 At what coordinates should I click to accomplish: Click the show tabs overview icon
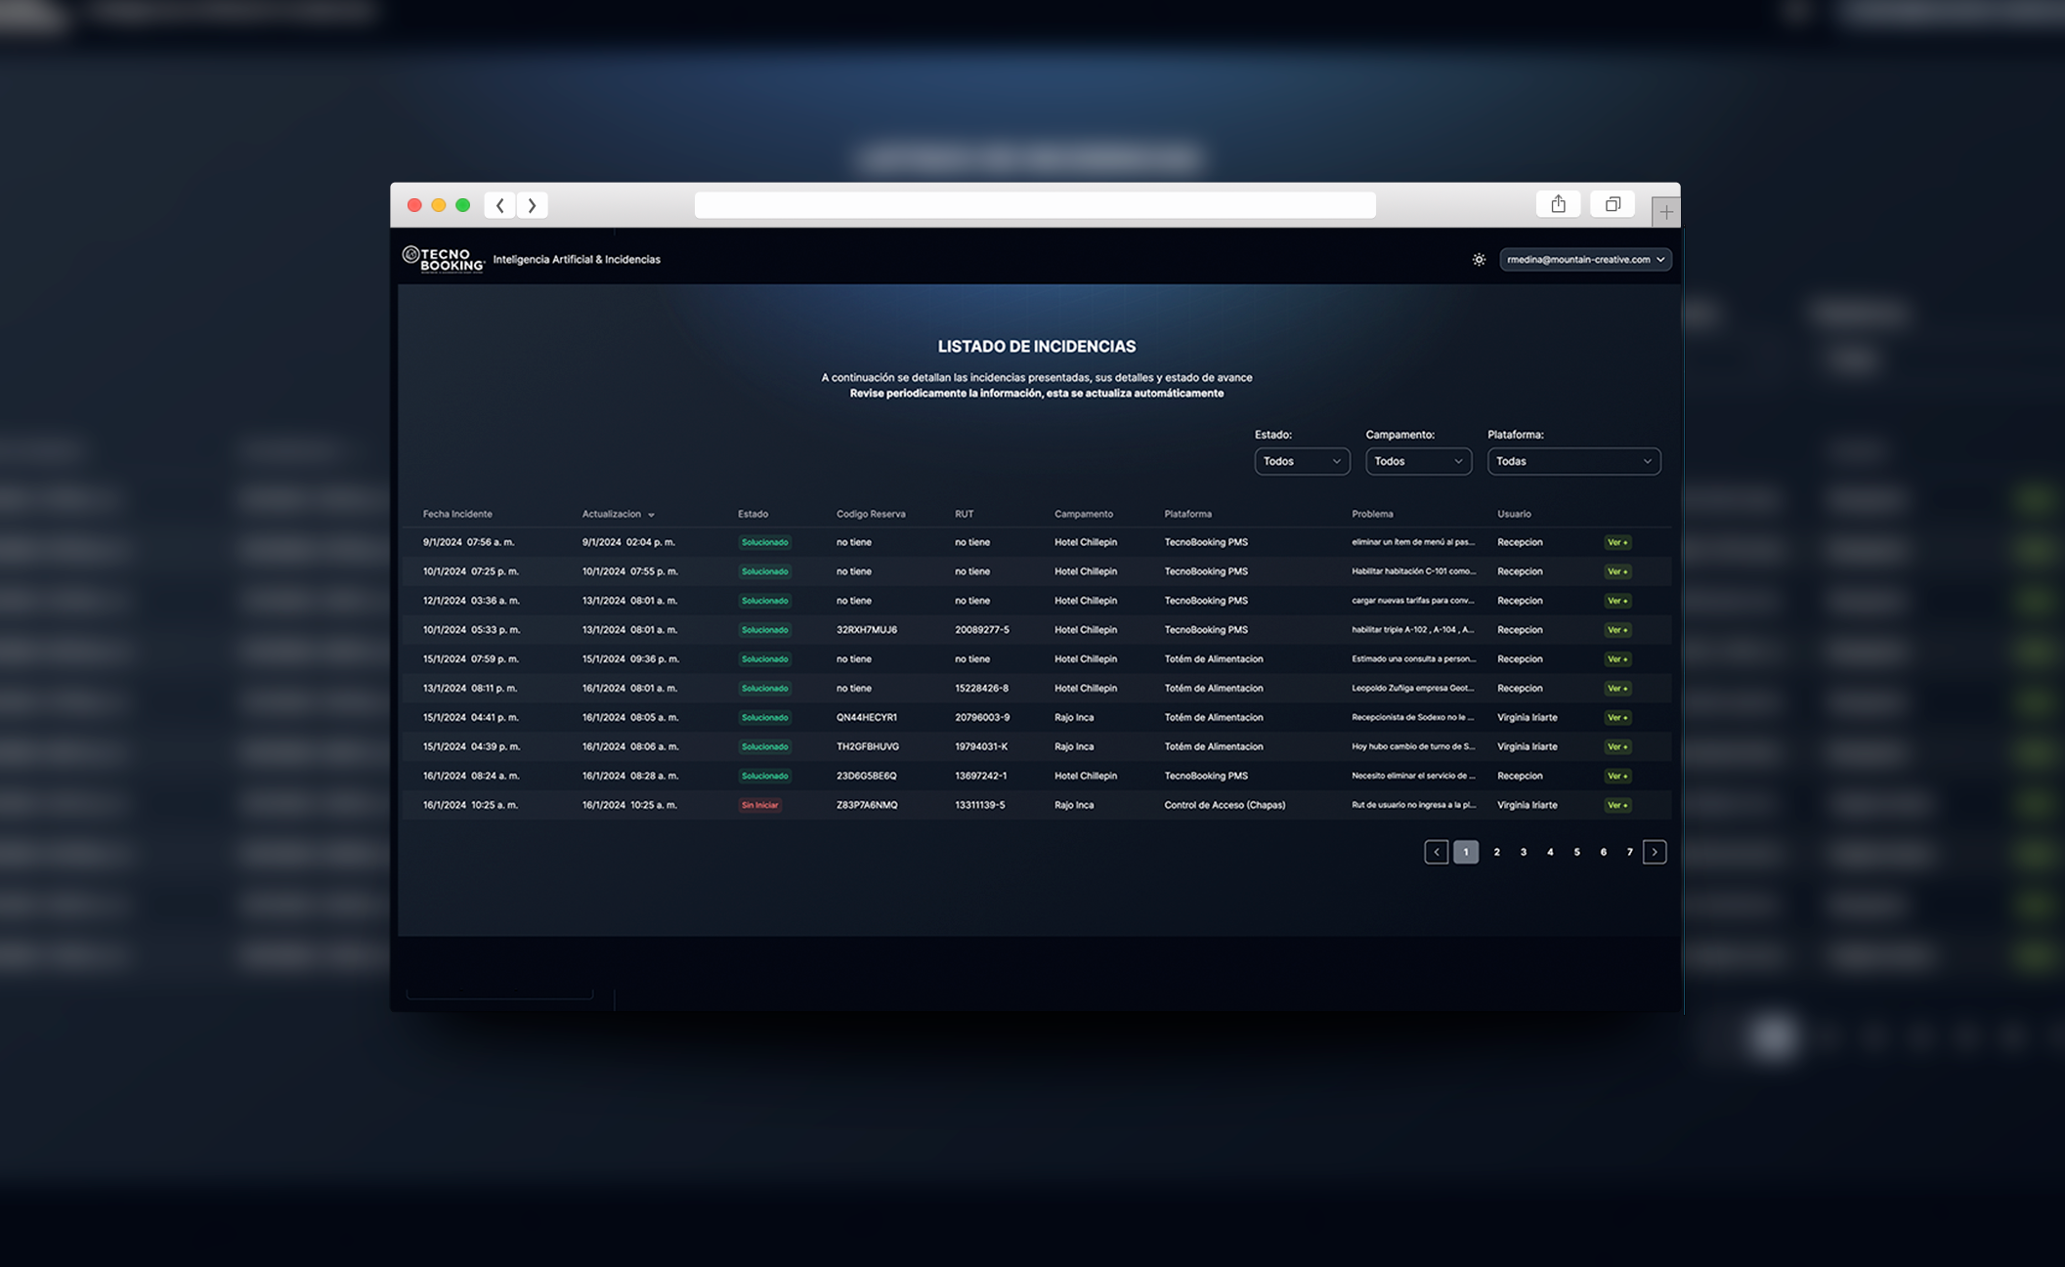(x=1613, y=204)
